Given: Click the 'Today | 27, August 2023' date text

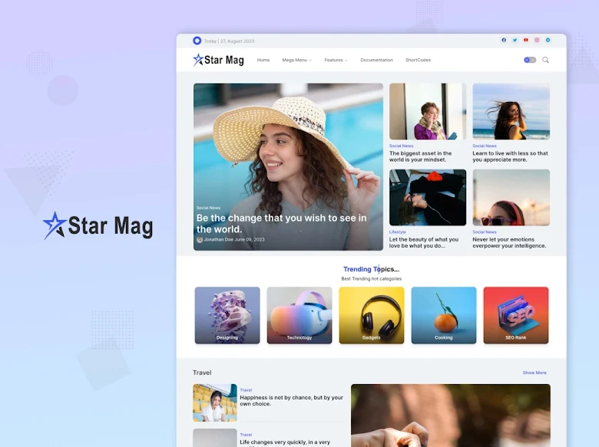Looking at the screenshot, I should (229, 41).
